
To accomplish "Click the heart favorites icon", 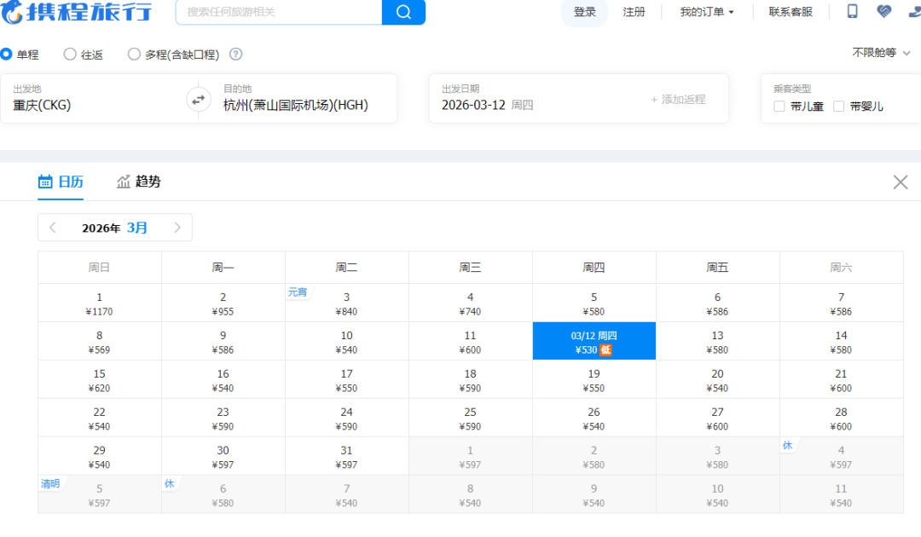I will 883,11.
